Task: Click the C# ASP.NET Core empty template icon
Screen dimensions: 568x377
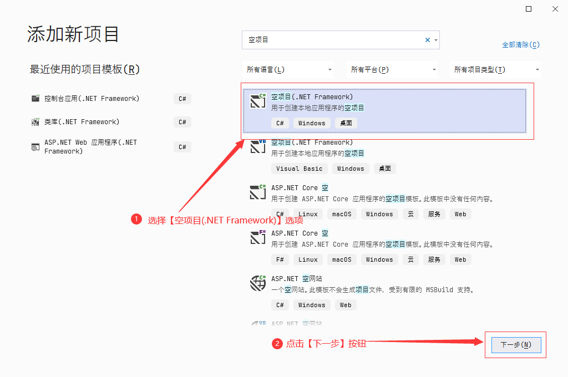Action: click(x=258, y=192)
